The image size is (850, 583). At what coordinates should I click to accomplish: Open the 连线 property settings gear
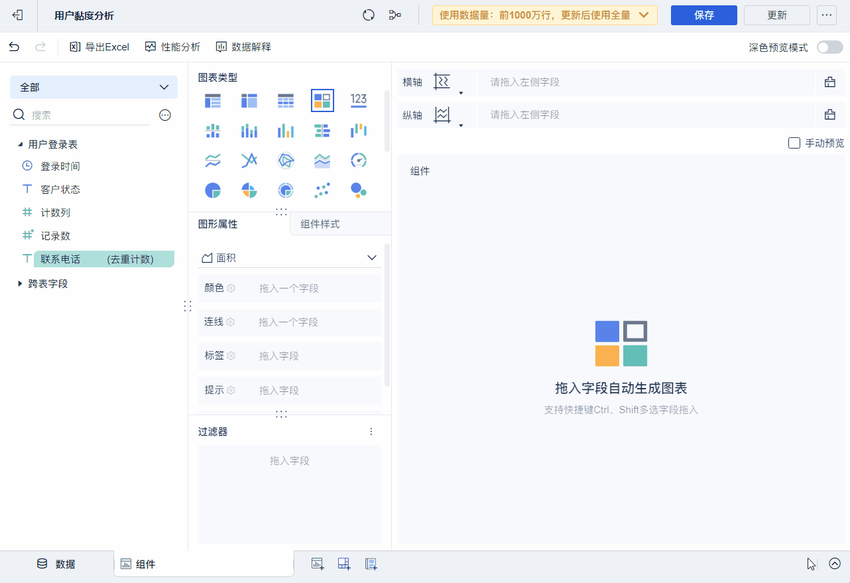coord(230,322)
